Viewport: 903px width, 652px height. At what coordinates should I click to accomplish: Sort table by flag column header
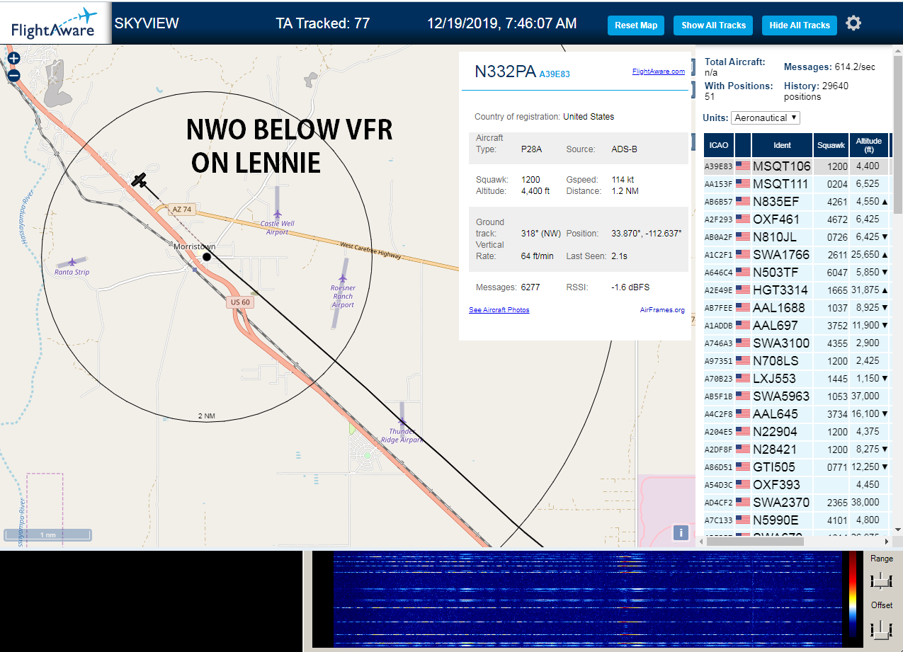743,145
